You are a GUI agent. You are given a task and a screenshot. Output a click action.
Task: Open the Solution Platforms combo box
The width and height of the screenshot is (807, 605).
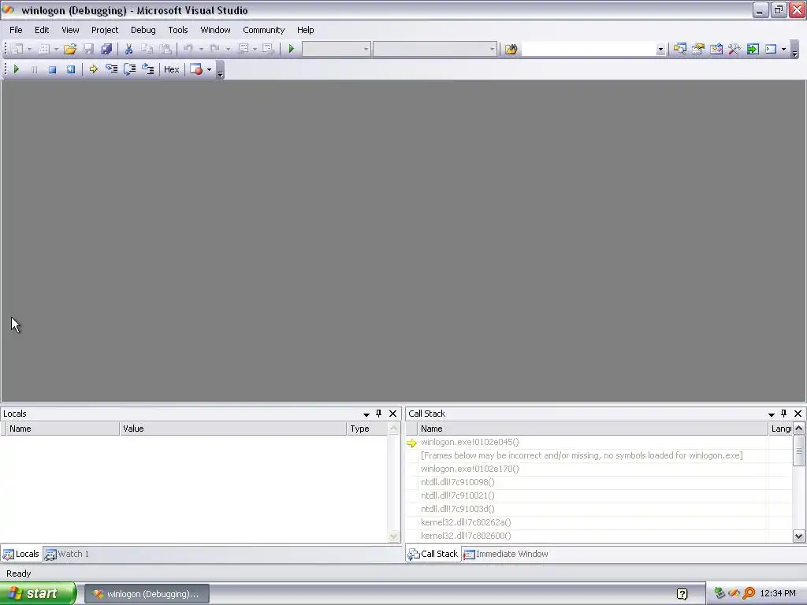point(435,49)
